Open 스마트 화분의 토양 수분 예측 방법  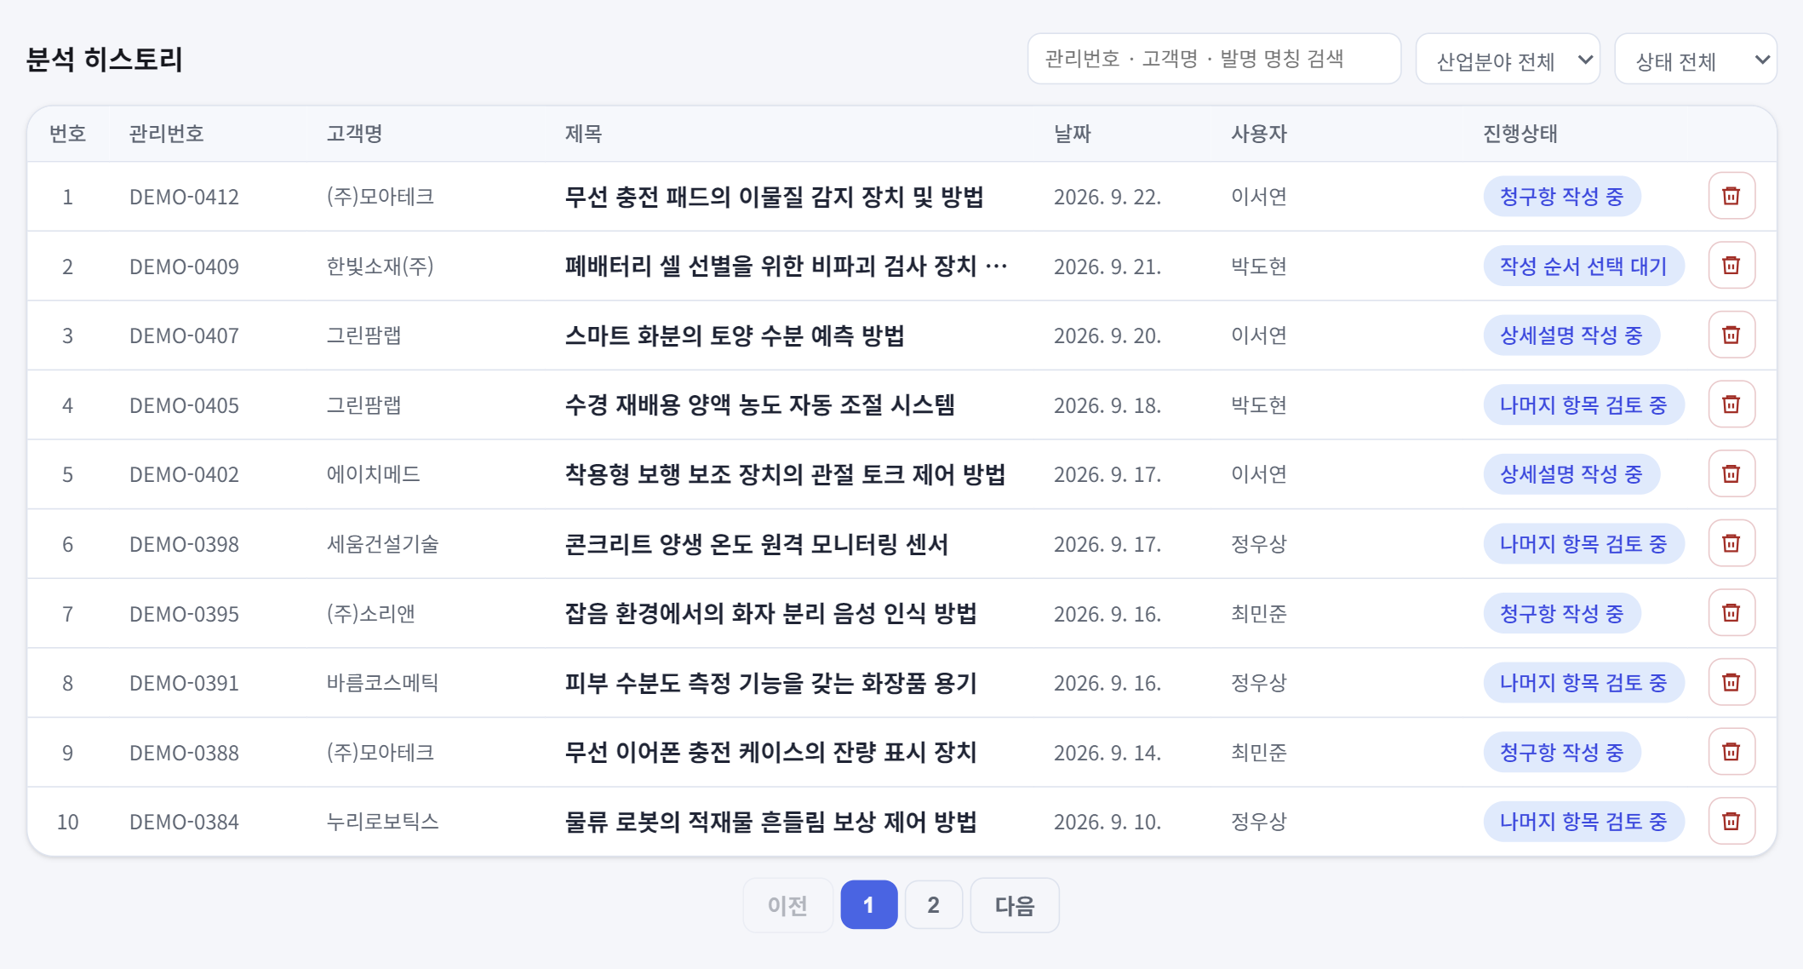click(734, 335)
